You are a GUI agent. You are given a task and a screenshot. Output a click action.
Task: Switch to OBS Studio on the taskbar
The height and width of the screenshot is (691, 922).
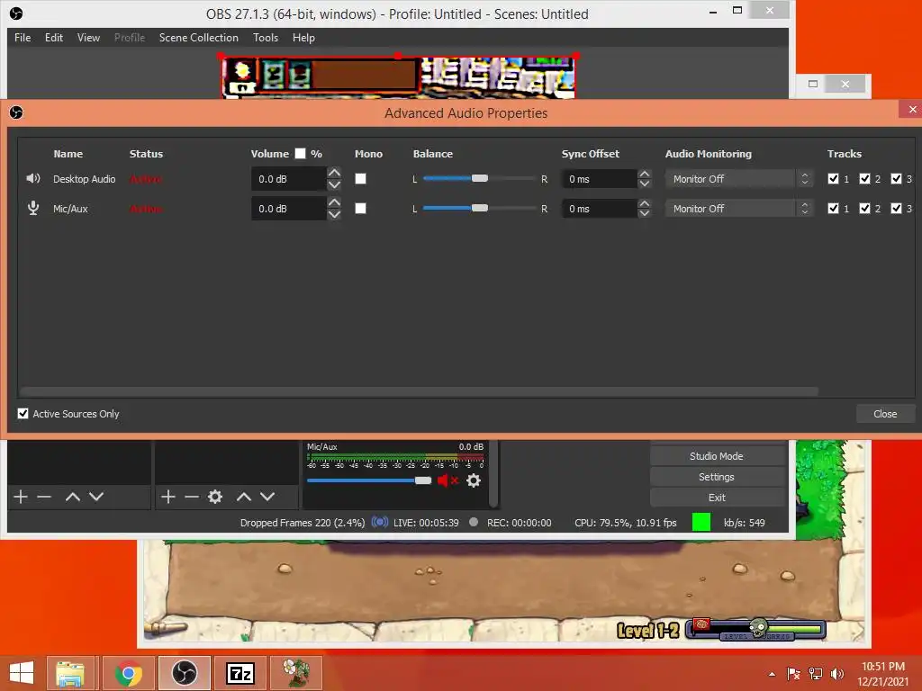[184, 673]
